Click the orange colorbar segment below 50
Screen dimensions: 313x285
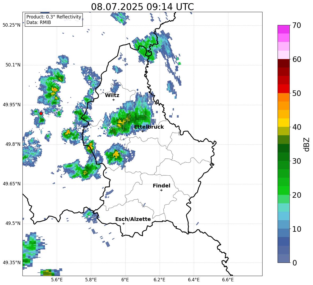[283, 97]
